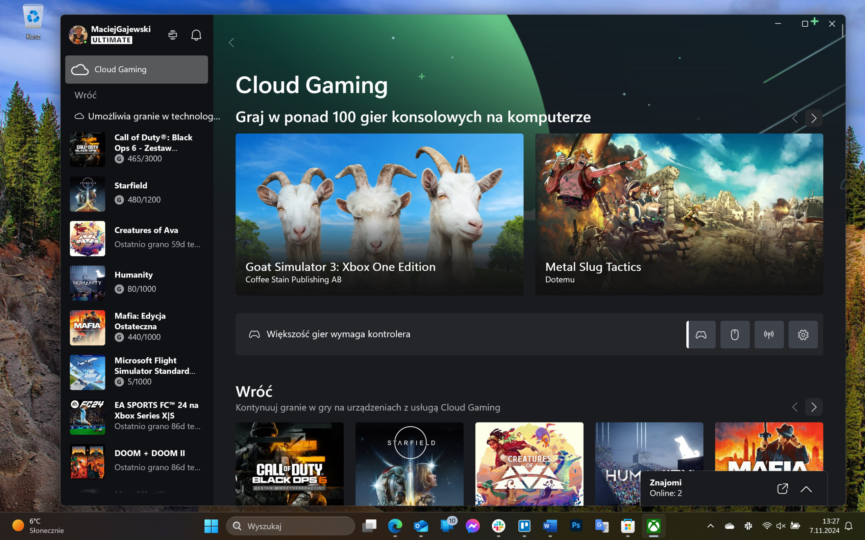
Task: Show previous featured console games
Action: (795, 118)
